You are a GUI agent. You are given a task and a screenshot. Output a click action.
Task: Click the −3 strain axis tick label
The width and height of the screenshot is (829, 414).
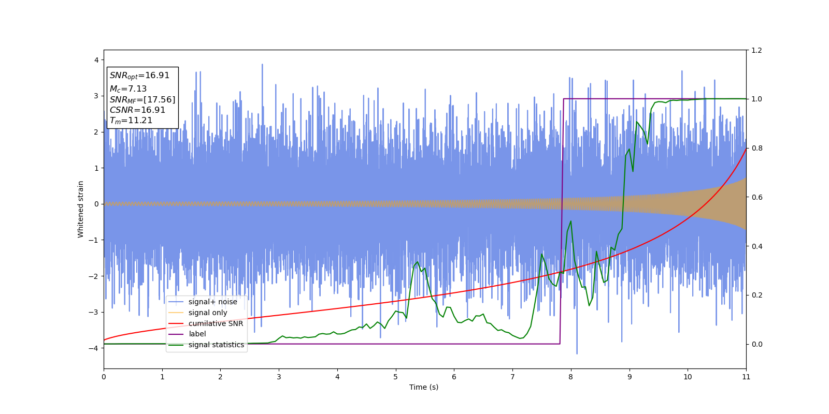click(x=94, y=312)
